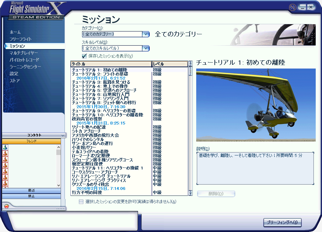
Task: Click the 説明 description text box
Action: coord(255,168)
